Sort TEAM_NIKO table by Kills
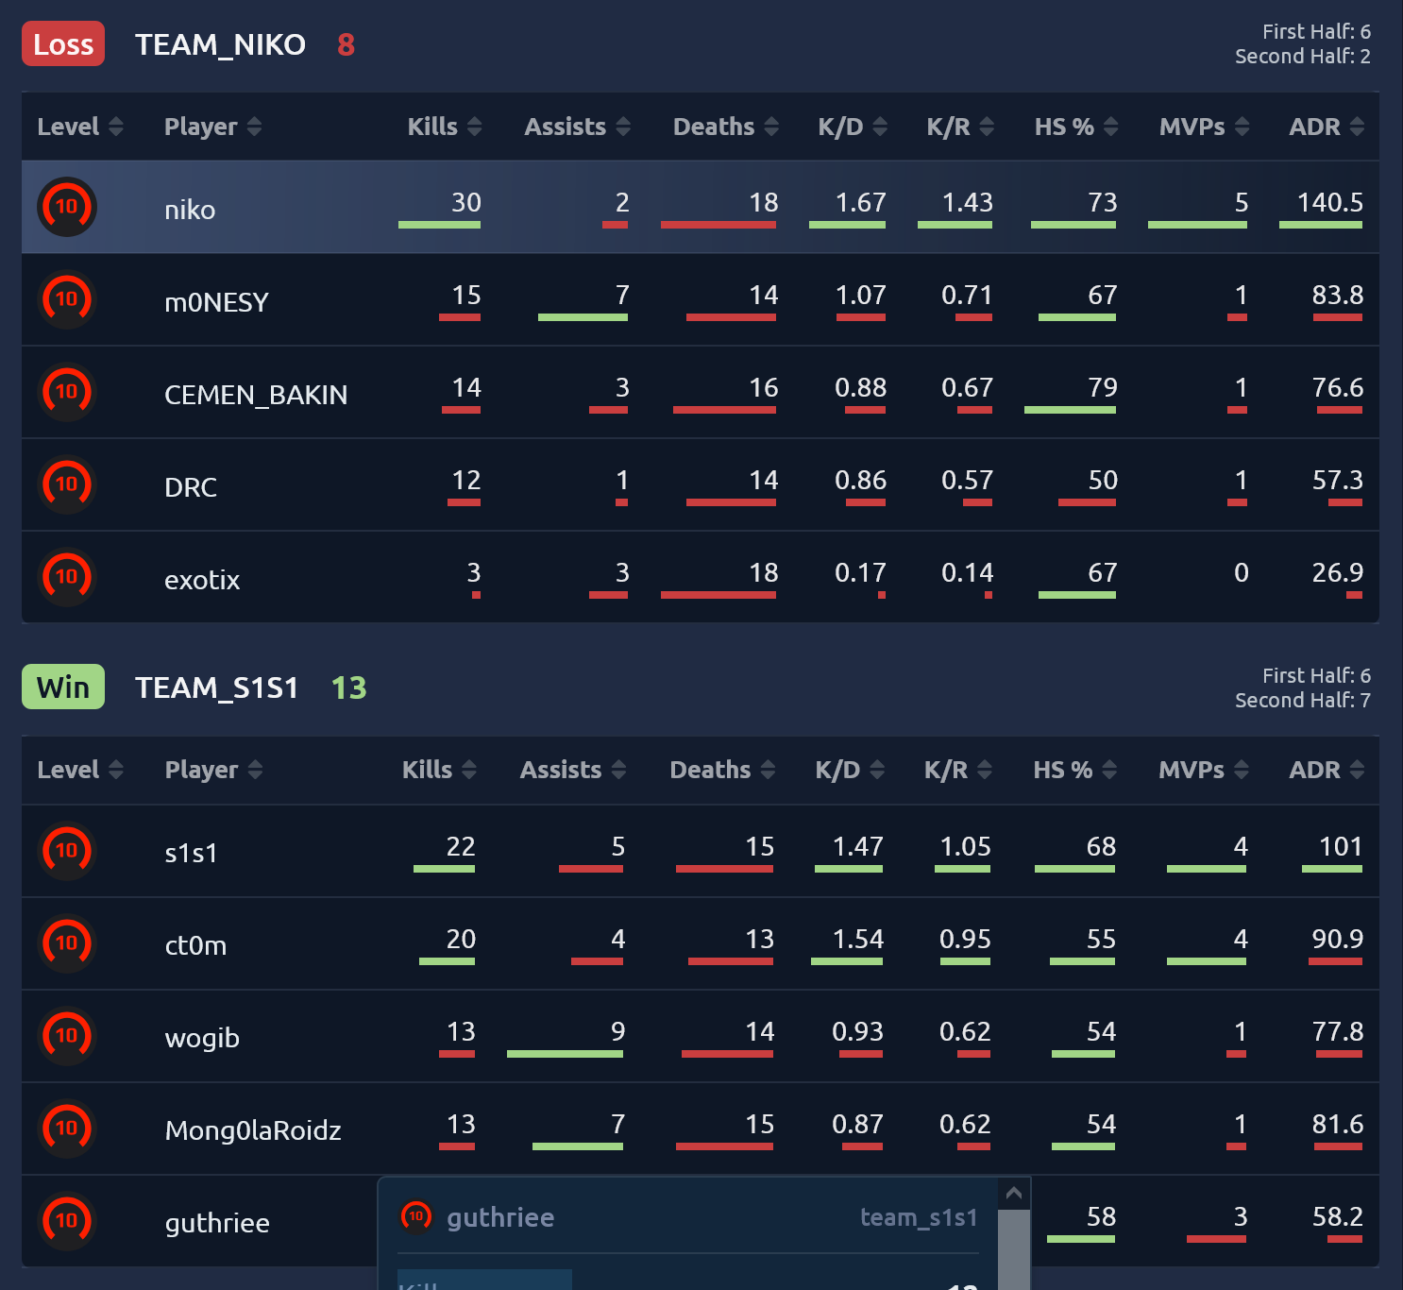The height and width of the screenshot is (1290, 1403). (445, 127)
